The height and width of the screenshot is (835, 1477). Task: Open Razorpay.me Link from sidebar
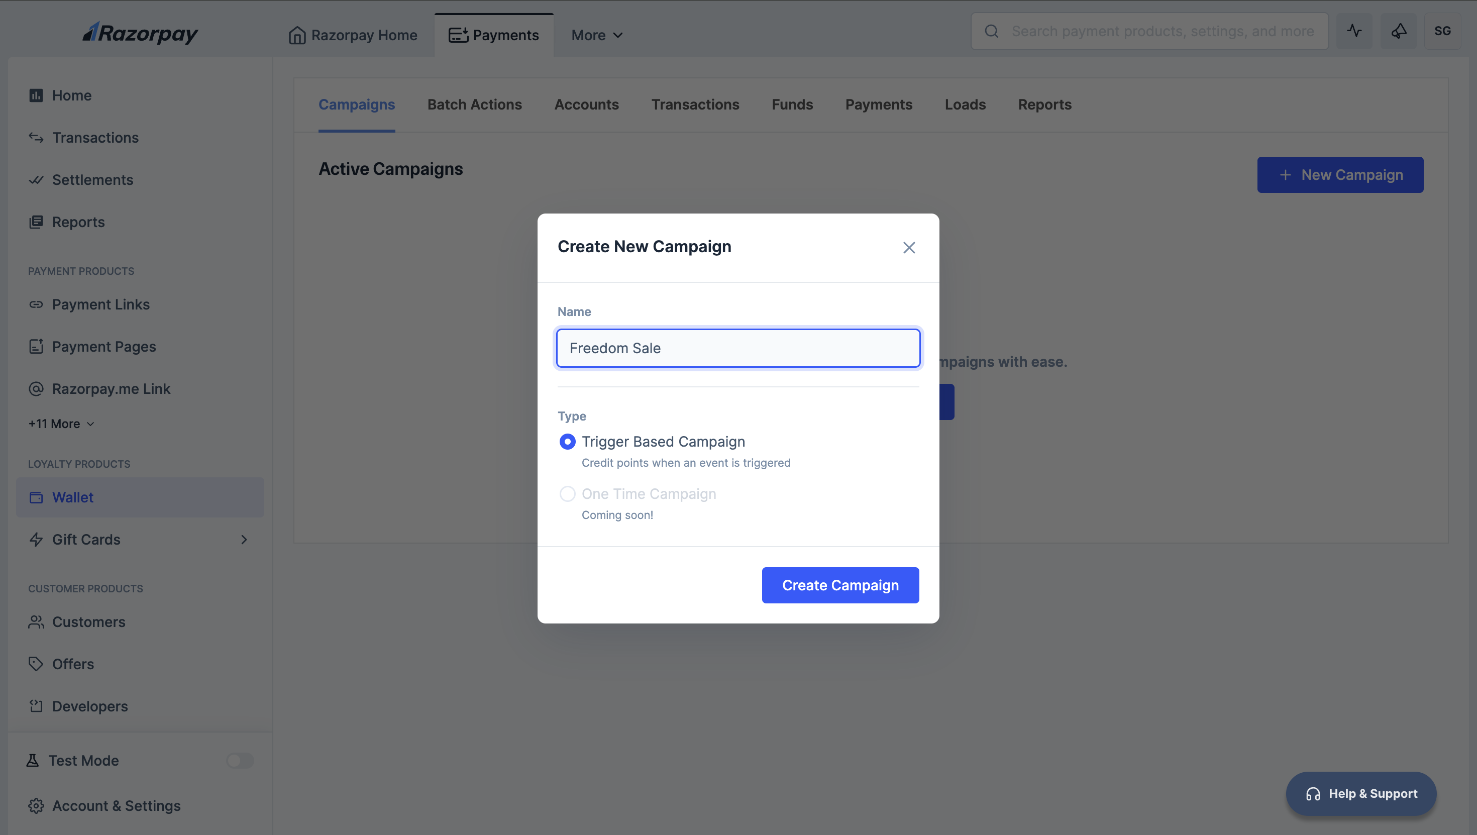(111, 388)
